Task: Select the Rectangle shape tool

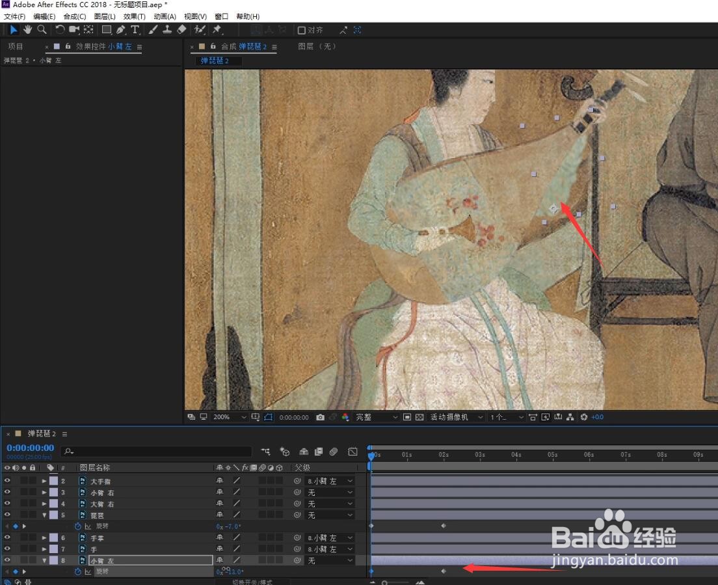Action: 107,30
